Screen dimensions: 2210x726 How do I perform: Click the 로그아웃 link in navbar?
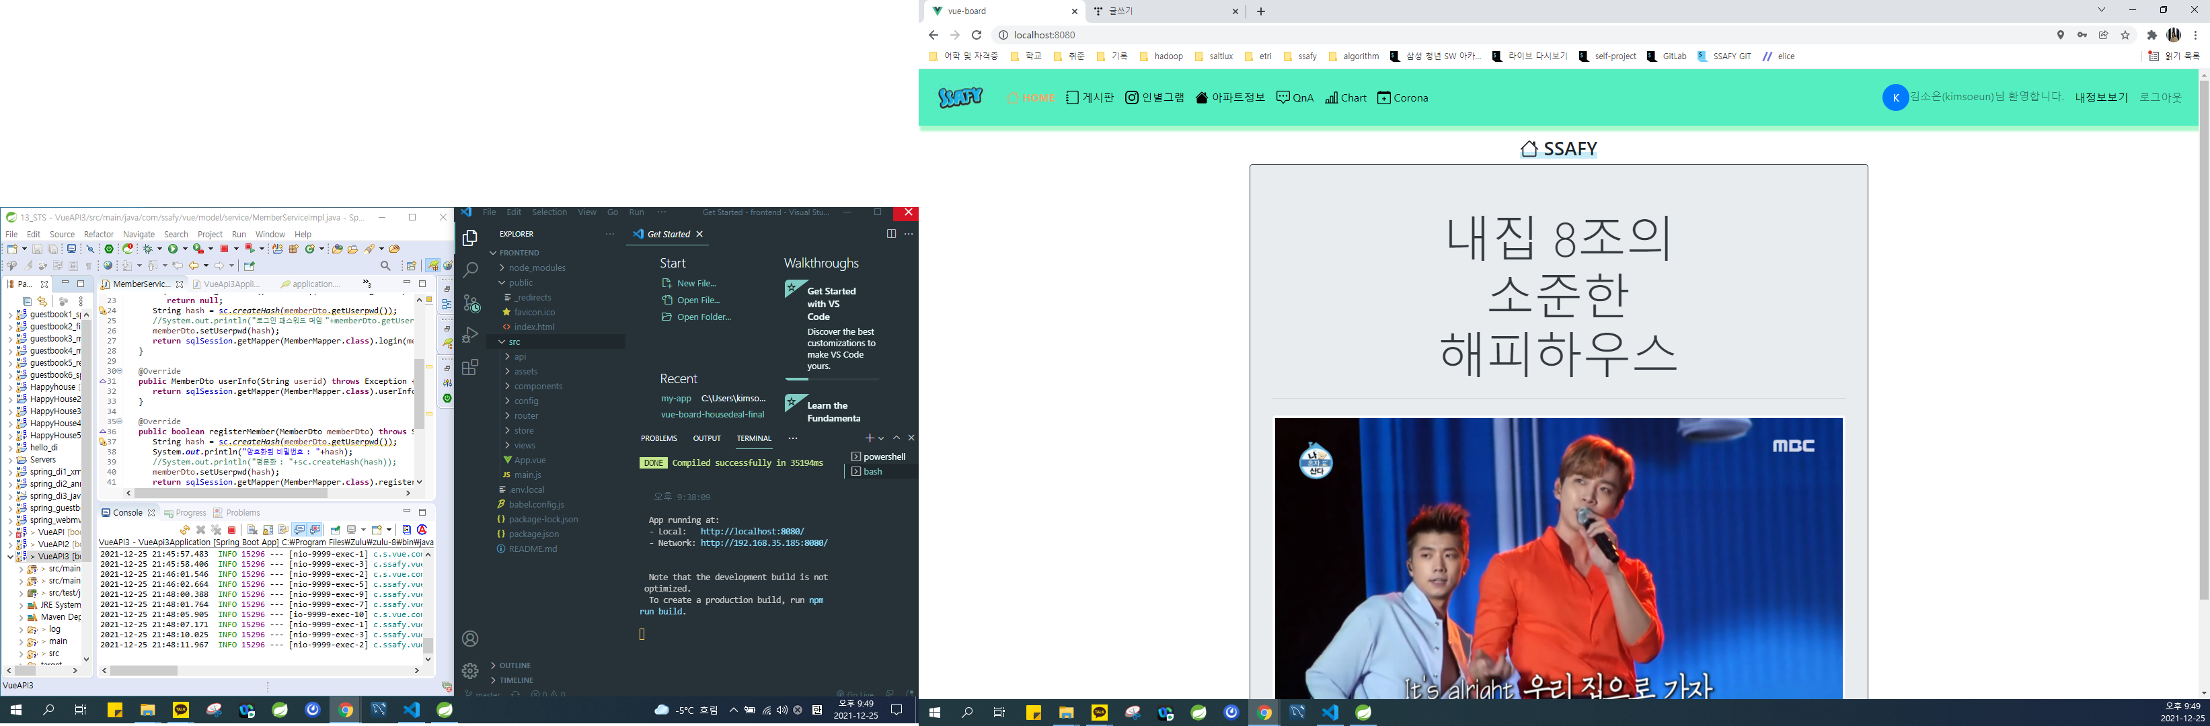click(2160, 97)
